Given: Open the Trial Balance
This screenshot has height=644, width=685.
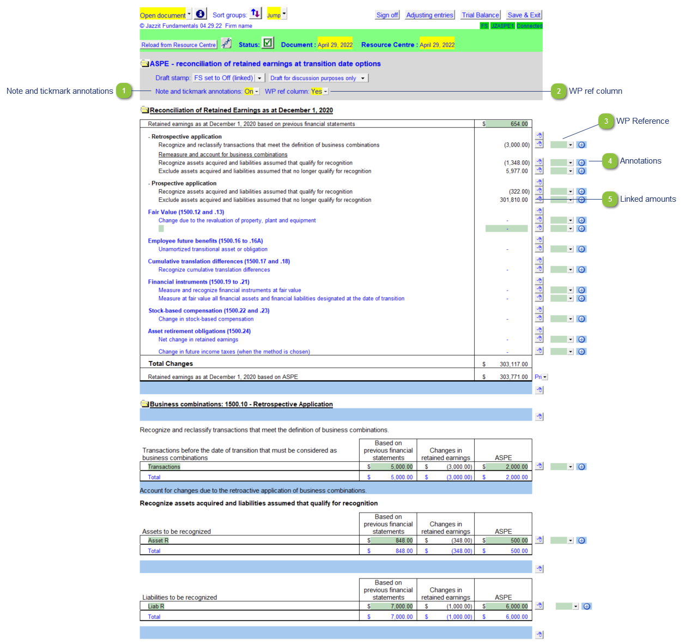Looking at the screenshot, I should tap(480, 15).
